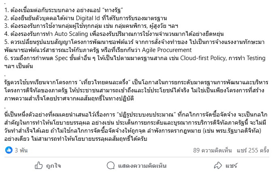Click the Agile Procurement text
Viewport: 273px width, 173px height.
167,50
